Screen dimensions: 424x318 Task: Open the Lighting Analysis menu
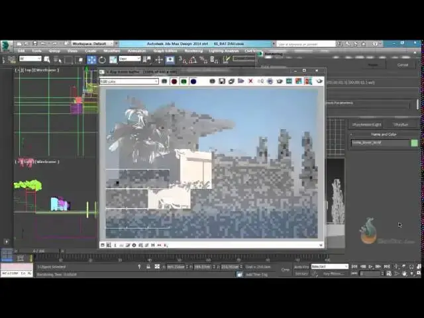(x=224, y=51)
